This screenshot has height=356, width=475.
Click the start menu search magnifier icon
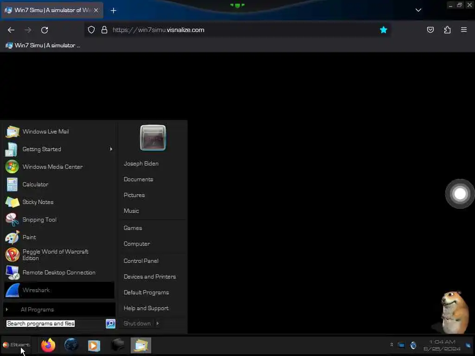pos(110,324)
